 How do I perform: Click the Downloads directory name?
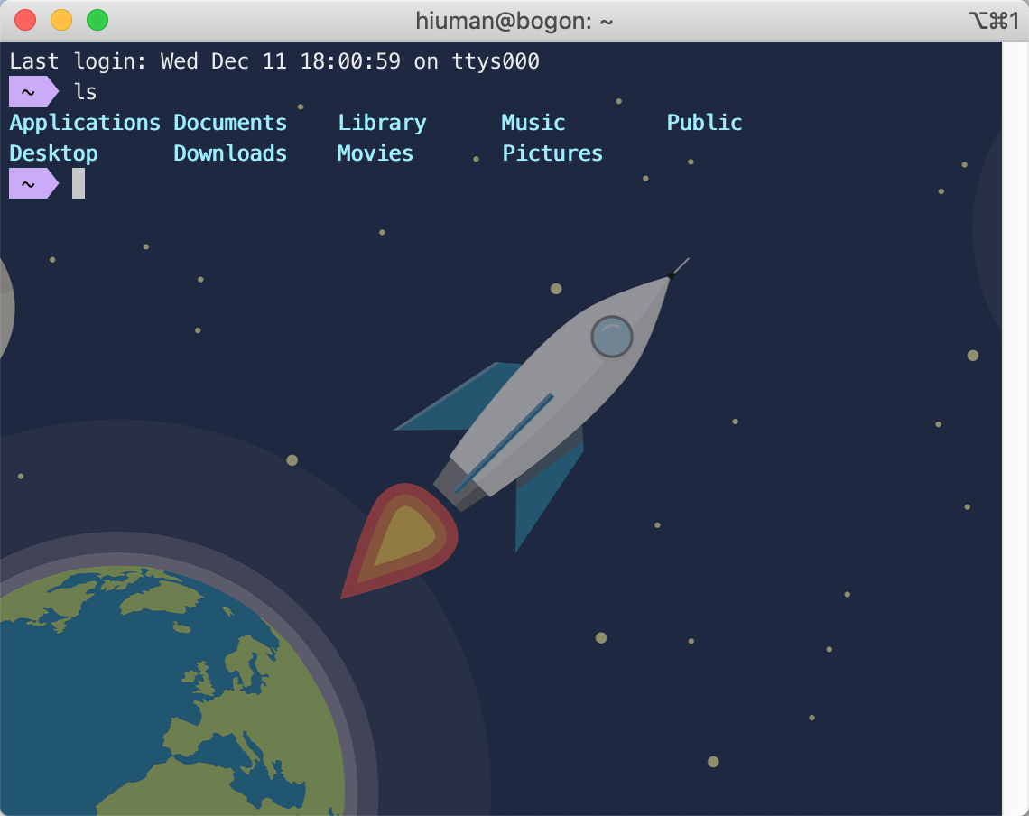tap(230, 153)
